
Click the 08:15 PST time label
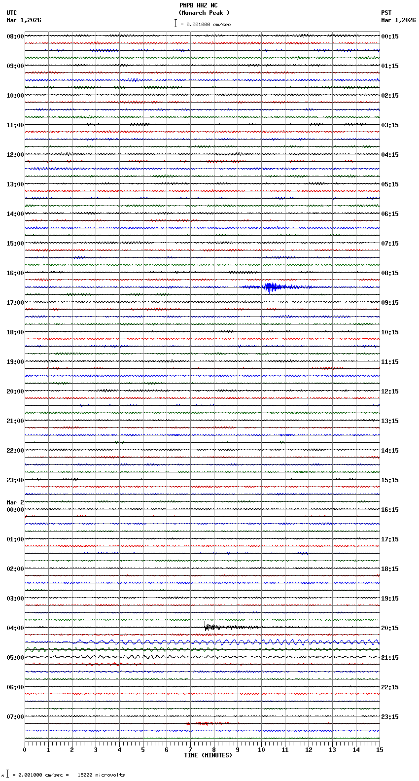pos(390,273)
